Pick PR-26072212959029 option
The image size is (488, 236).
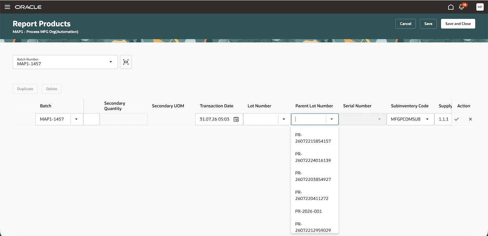click(x=315, y=227)
